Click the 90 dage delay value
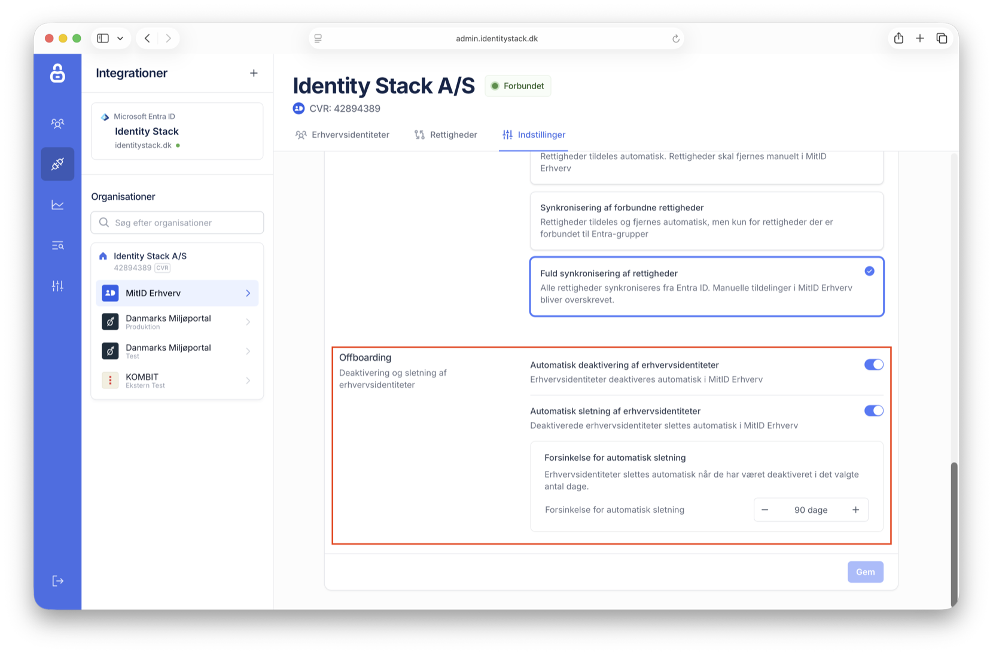 pos(811,510)
